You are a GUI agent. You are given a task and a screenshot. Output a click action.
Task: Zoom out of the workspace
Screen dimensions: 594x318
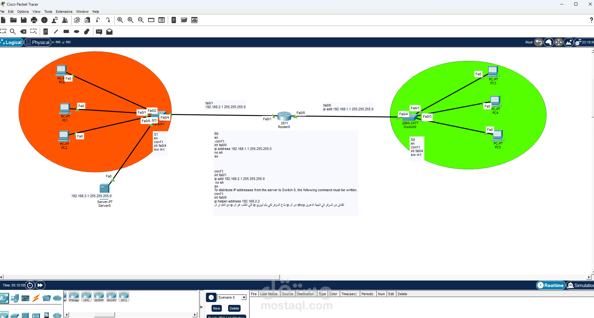click(141, 20)
